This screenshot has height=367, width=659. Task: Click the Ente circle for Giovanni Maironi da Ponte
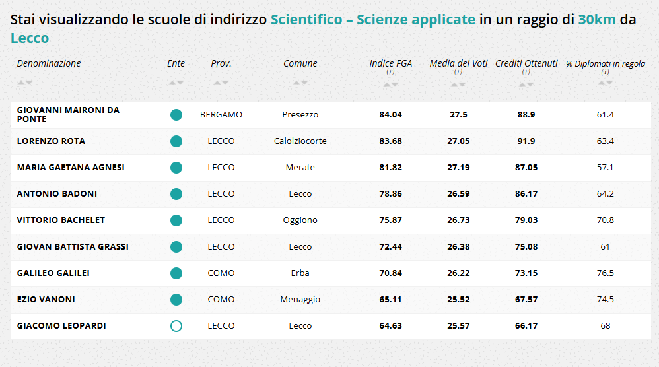pos(176,115)
